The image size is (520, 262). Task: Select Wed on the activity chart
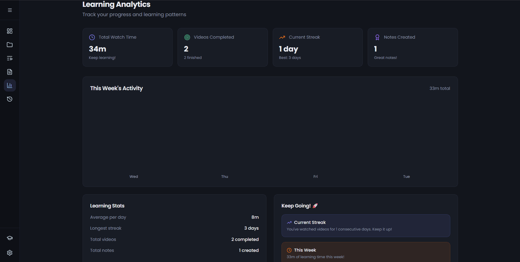[134, 176]
